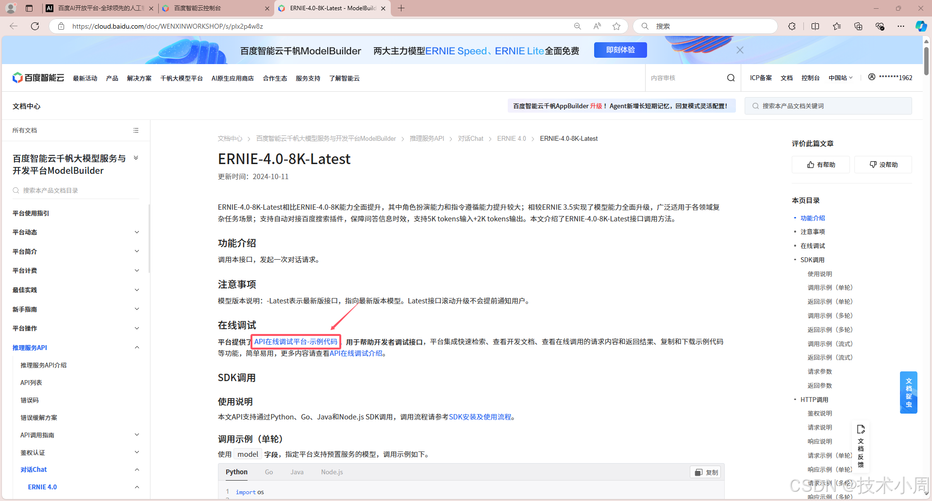Open a new tab with plus icon
Screen dimensions: 932x501
point(401,8)
